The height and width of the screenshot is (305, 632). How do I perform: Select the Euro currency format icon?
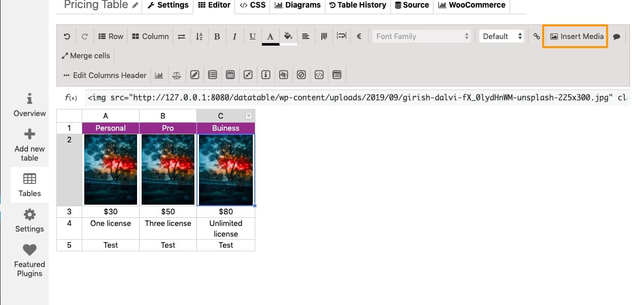point(359,36)
